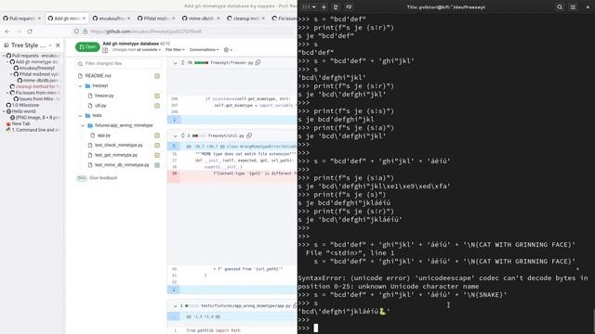
Task: Collapse the 'tests' folder
Action: (80, 115)
